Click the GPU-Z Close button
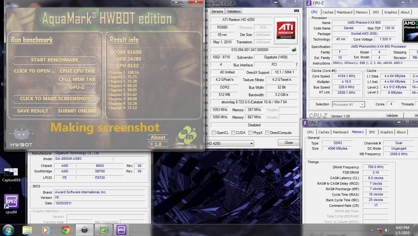The image size is (418, 236). [x=289, y=143]
